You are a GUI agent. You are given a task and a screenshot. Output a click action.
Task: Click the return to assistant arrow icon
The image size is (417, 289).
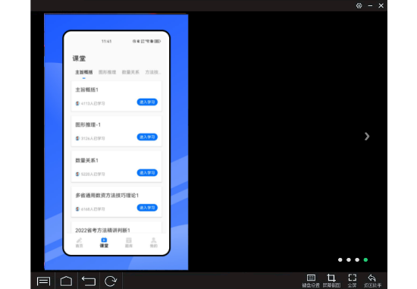coord(372,281)
